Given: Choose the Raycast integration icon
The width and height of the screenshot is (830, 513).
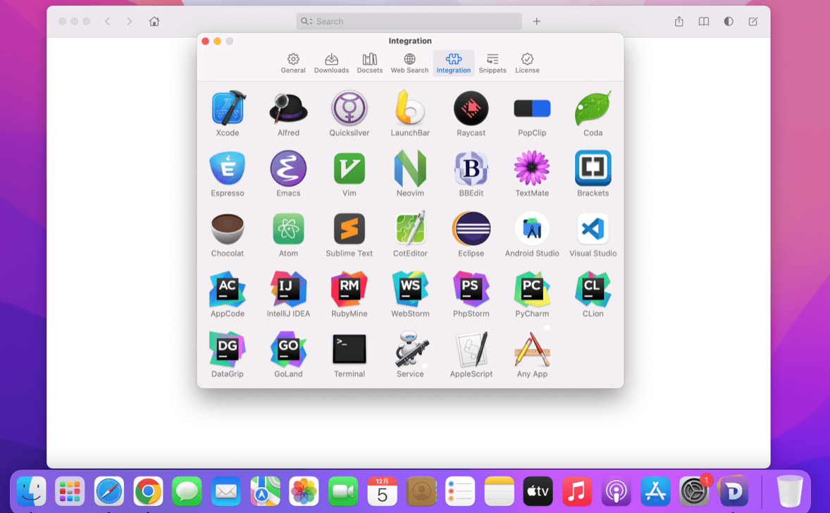Looking at the screenshot, I should point(471,109).
